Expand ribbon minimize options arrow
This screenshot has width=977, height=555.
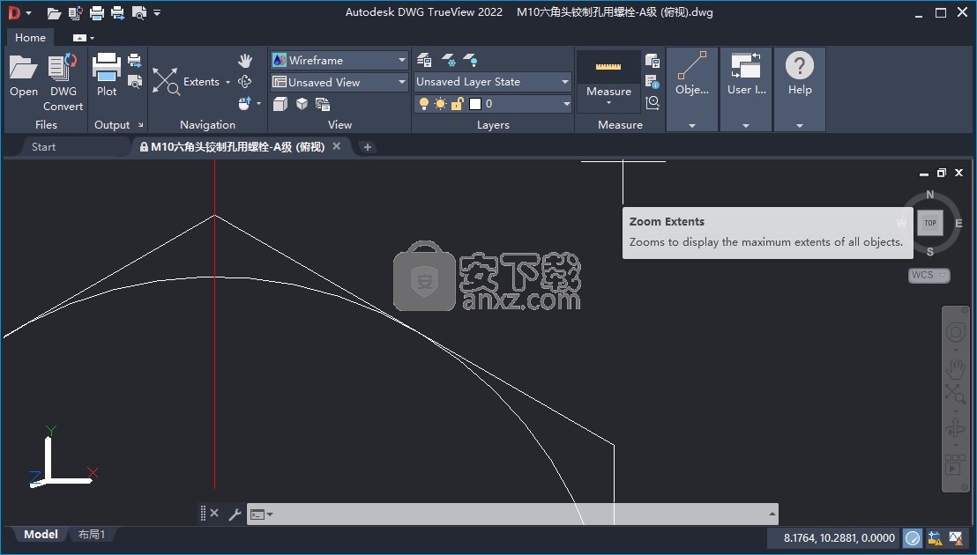coord(93,38)
